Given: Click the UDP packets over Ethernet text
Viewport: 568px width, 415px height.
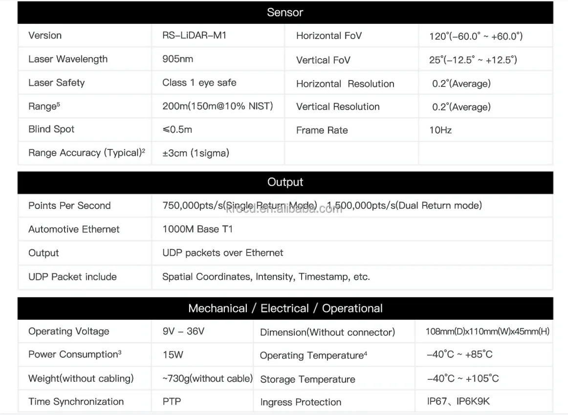Looking at the screenshot, I should click(x=223, y=253).
